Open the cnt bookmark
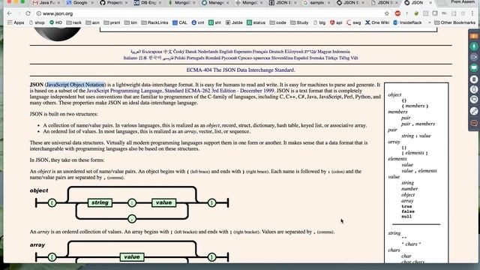 [x=198, y=22]
